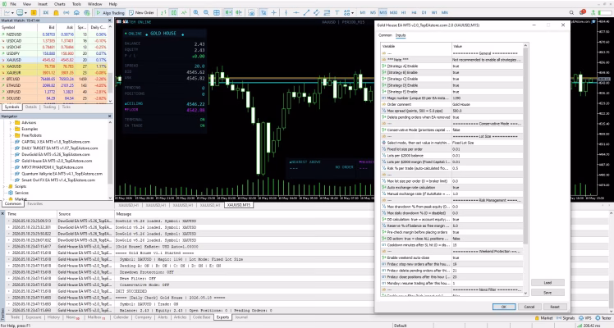Select the horizontal line drawing tool

point(296,12)
